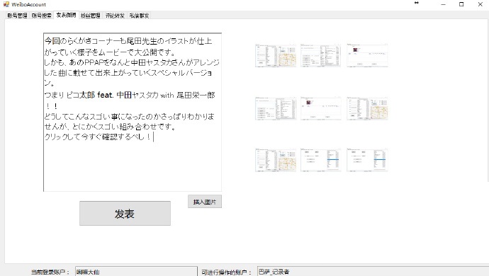Select middle thumbnail in top image row
This screenshot has height=276, width=489.
[x=320, y=55]
